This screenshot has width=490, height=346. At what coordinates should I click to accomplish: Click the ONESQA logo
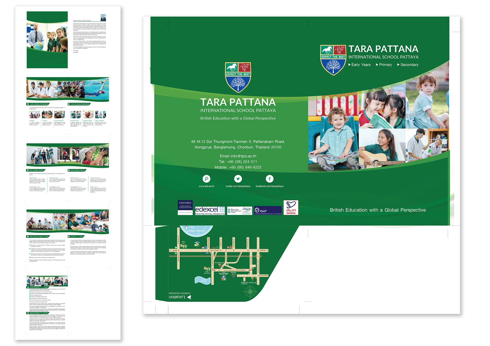[x=291, y=208]
